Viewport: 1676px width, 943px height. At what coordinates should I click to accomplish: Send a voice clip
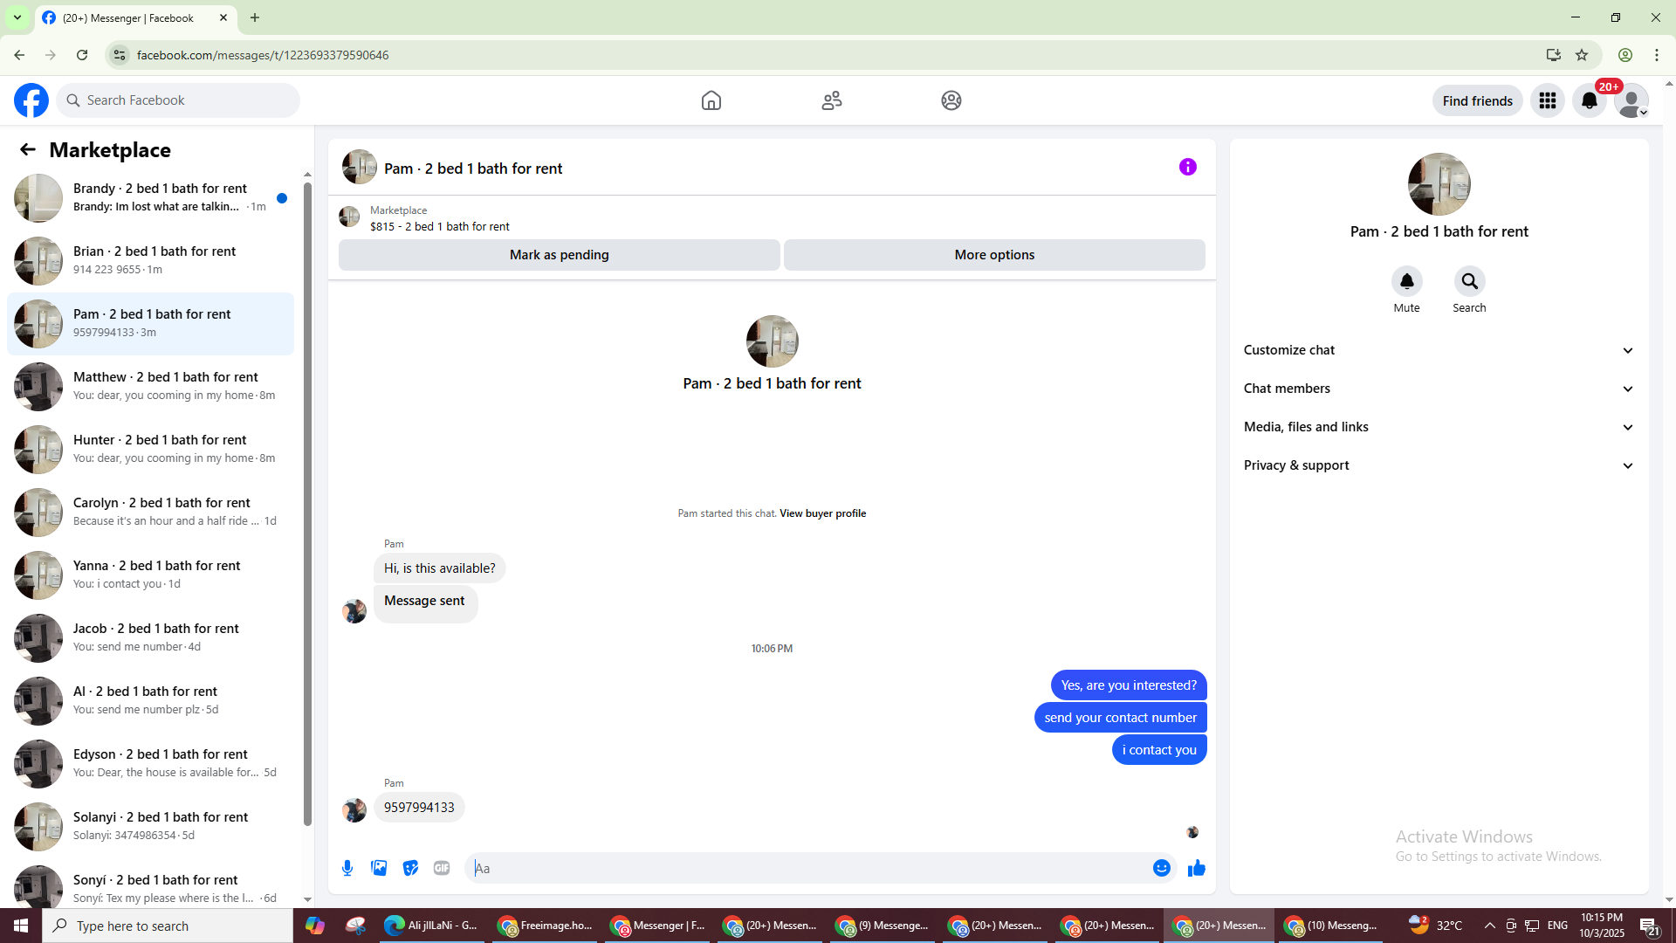click(347, 868)
